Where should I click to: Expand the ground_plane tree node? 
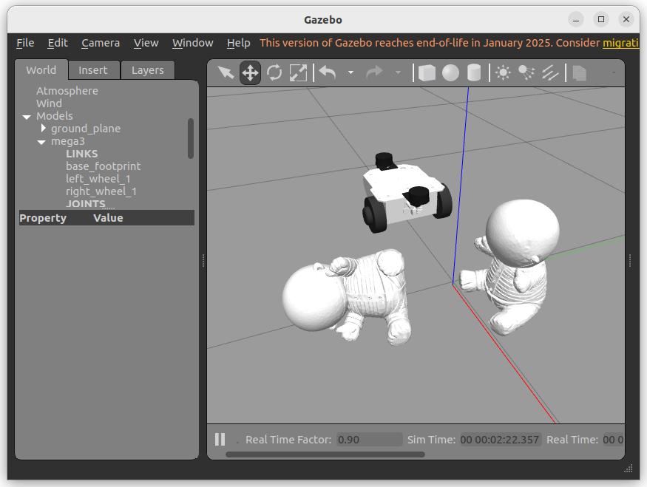44,129
